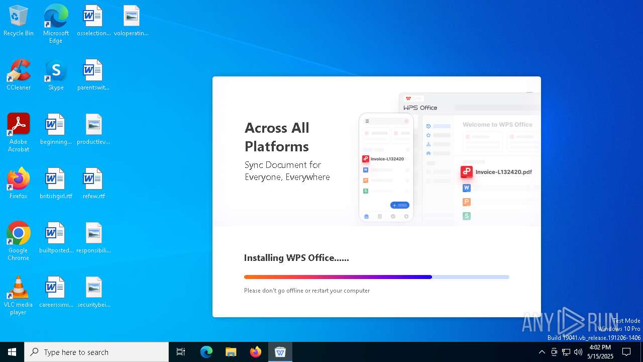643x362 pixels.
Task: Open CCleaner desktop shortcut
Action: 19,74
